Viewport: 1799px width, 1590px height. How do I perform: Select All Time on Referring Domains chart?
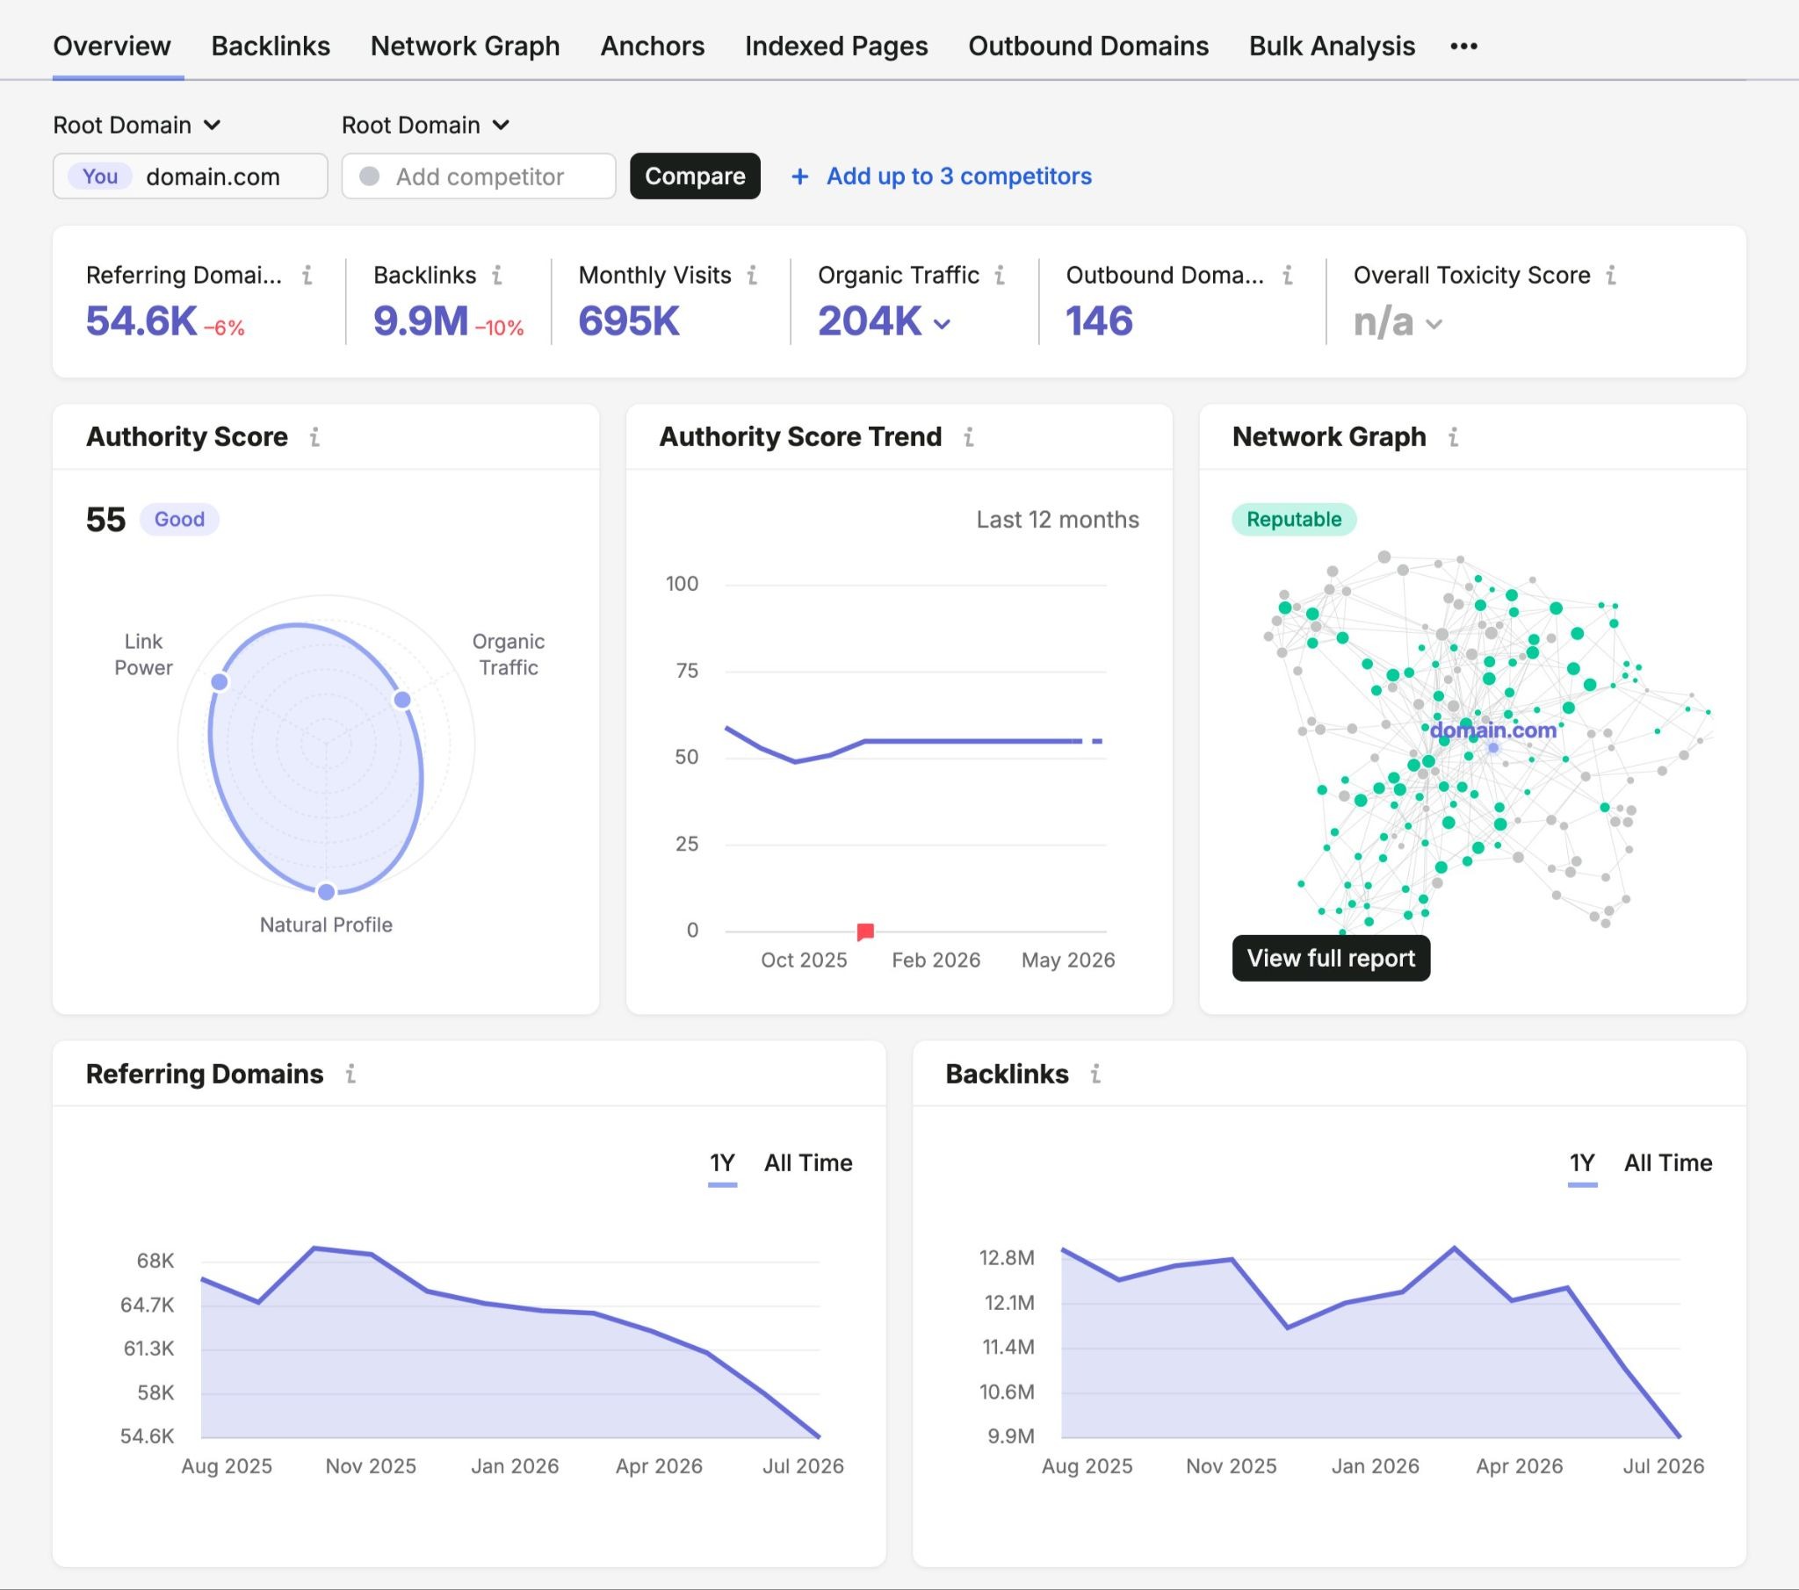coord(808,1163)
